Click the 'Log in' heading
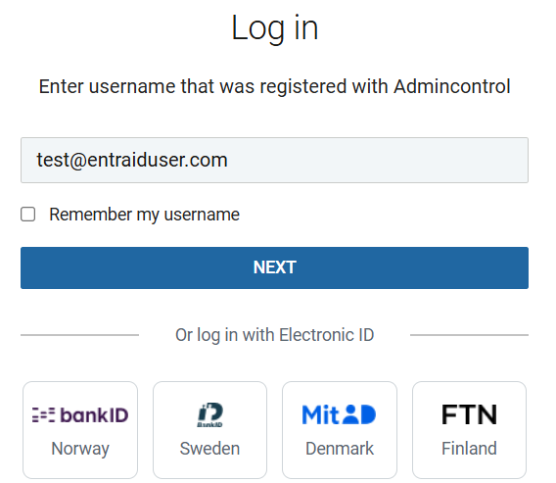 click(x=275, y=28)
